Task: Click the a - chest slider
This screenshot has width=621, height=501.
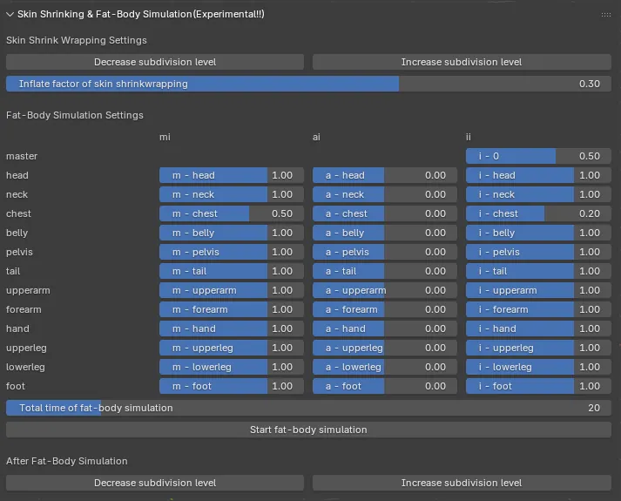Action: (x=385, y=213)
